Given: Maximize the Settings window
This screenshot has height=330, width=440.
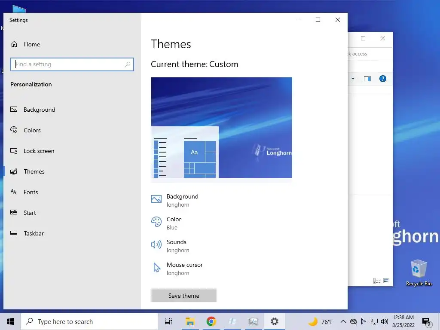Looking at the screenshot, I should coord(318,20).
